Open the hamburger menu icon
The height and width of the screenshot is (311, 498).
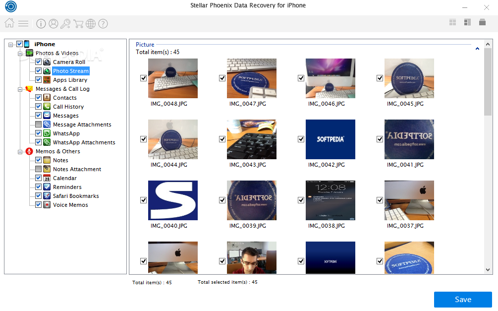click(23, 23)
